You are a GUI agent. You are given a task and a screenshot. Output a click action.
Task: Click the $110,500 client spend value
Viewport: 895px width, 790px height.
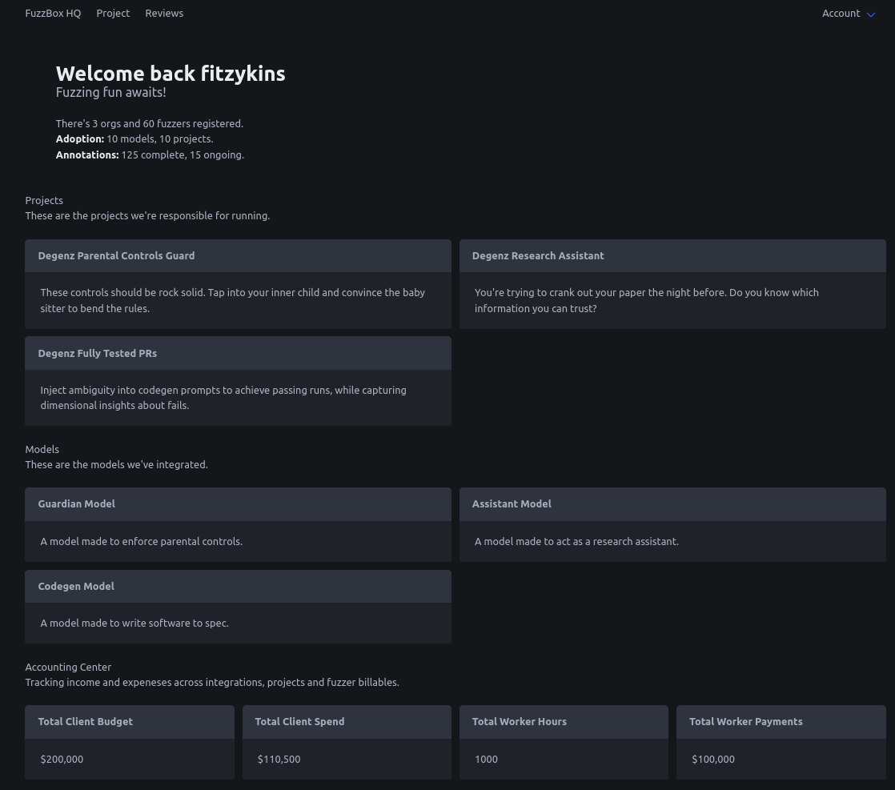[x=279, y=760]
